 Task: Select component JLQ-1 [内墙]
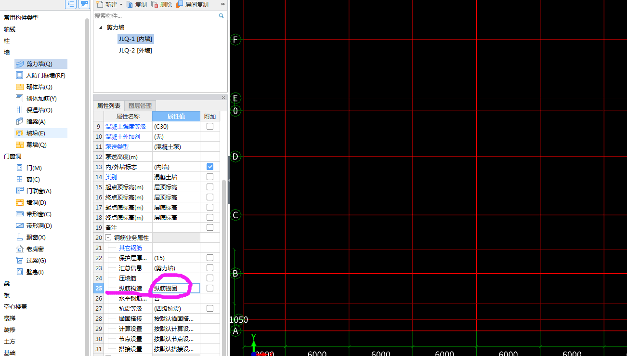(136, 39)
